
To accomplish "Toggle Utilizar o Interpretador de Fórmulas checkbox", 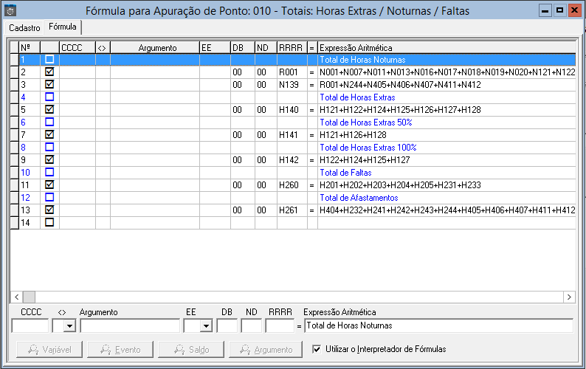I will [x=317, y=349].
